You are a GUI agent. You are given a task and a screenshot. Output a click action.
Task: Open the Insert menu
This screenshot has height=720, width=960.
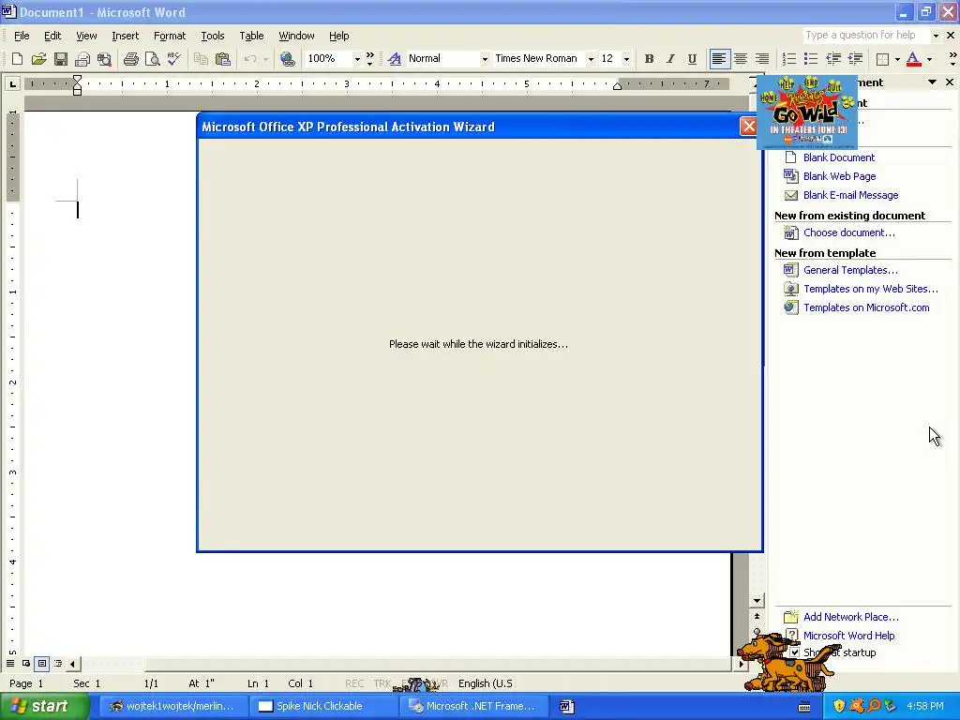125,36
